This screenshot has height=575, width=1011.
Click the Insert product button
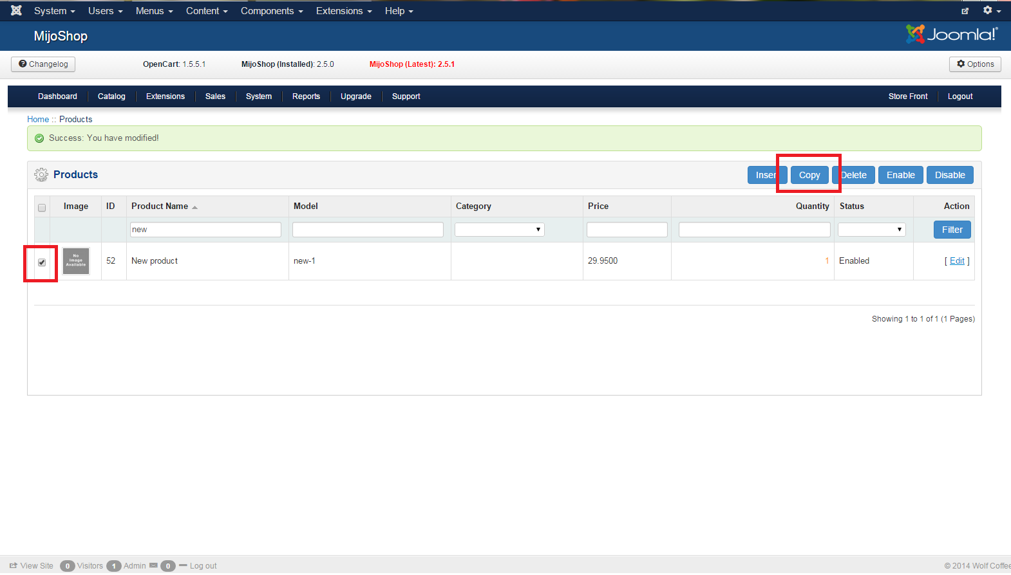coord(767,175)
